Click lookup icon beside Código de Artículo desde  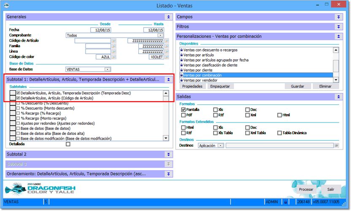pos(114,41)
